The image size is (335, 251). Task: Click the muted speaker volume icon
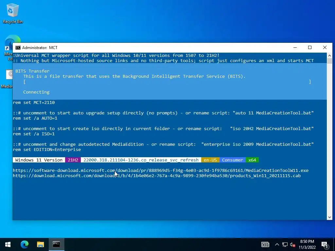(293, 244)
